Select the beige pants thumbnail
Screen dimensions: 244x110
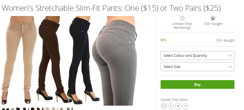[52, 109]
